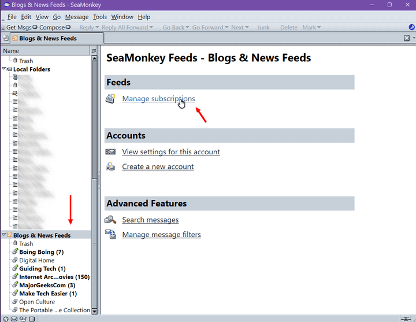This screenshot has width=416, height=322.
Task: Open Manage message filters link
Action: point(161,235)
